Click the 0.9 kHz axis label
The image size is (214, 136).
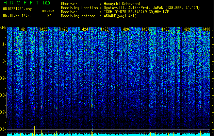click(x=3, y=78)
